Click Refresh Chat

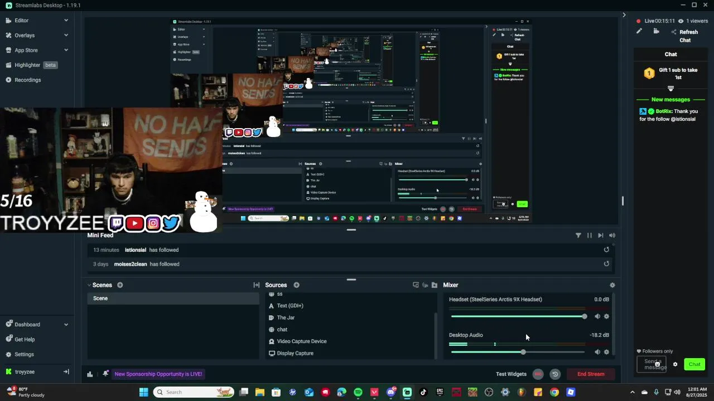coord(688,36)
